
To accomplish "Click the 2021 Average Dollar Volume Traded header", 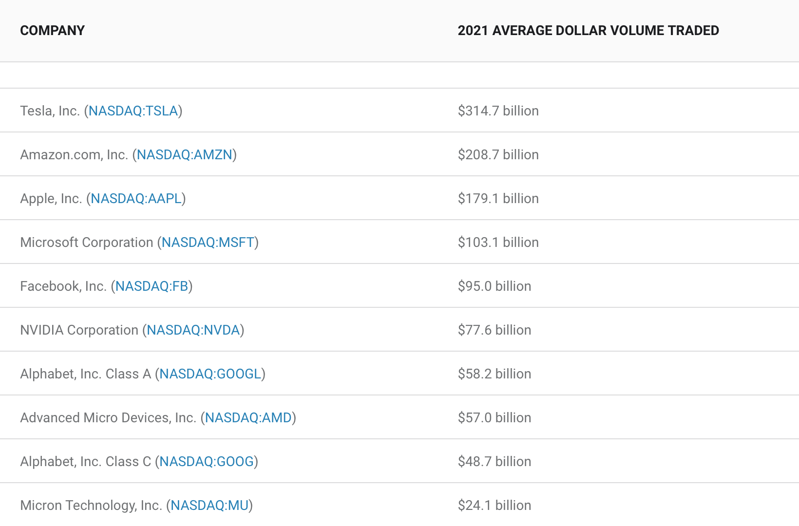I will (x=589, y=31).
